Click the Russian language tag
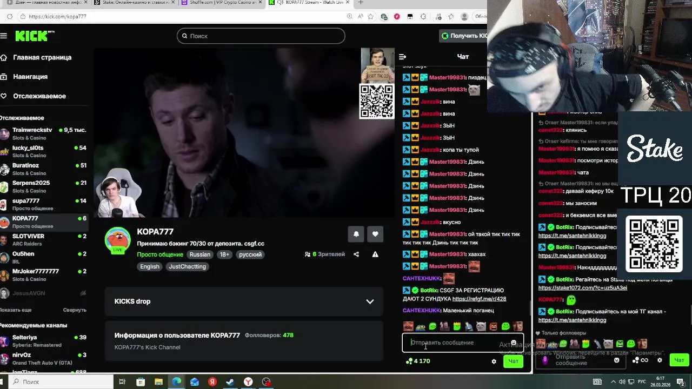Viewport: 692px width, 389px height. [200, 254]
